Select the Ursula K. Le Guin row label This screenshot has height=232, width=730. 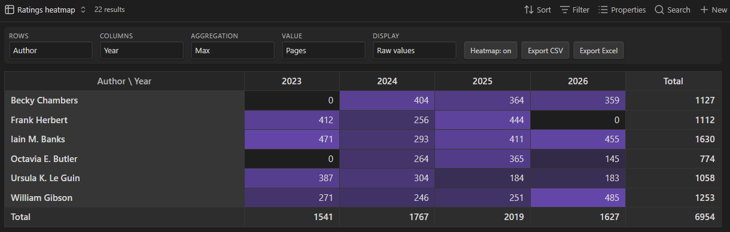pos(124,178)
